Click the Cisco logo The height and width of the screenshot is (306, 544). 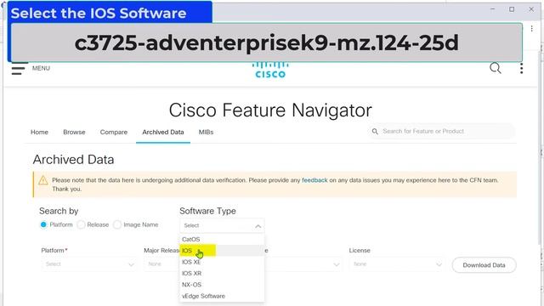270,71
